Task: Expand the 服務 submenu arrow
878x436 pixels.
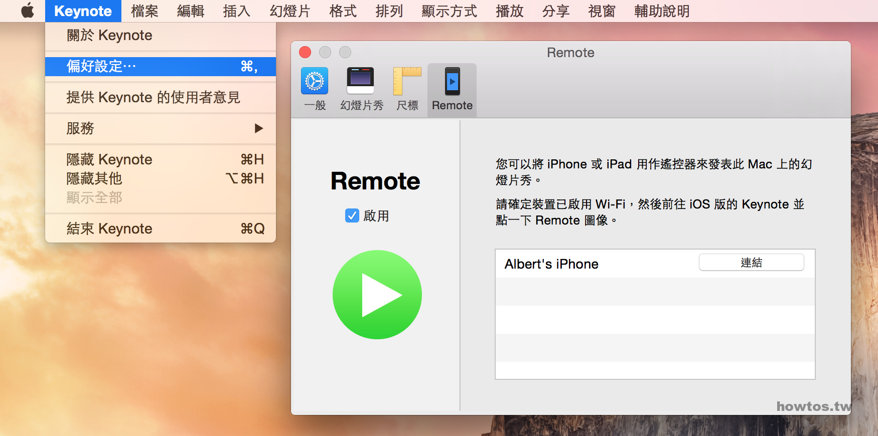Action: pyautogui.click(x=259, y=128)
